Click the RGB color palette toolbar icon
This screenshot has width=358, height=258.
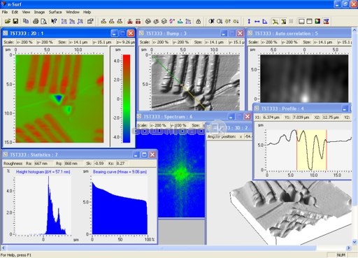pyautogui.click(x=317, y=22)
